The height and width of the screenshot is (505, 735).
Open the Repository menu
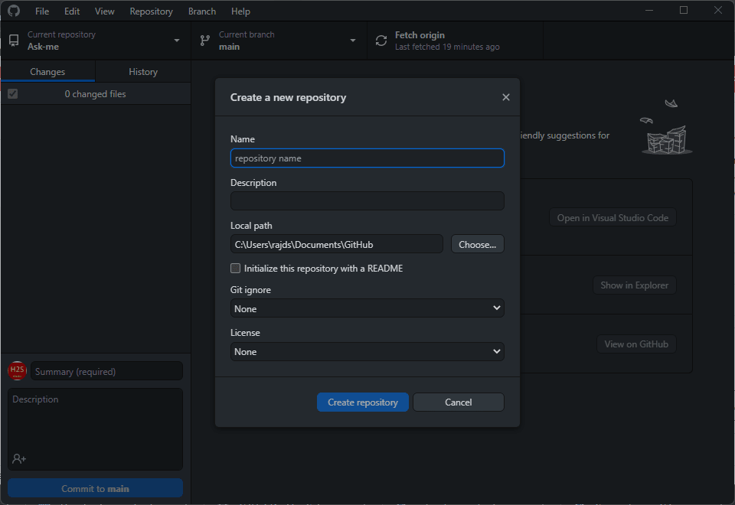click(x=151, y=11)
